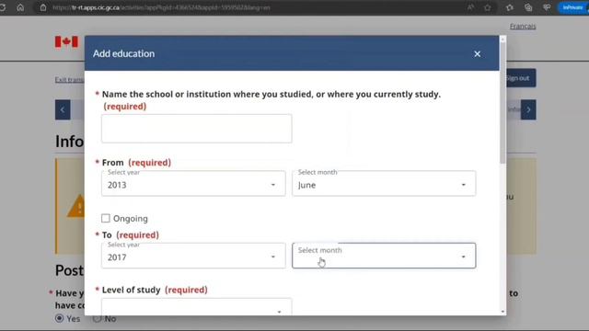Click the warning triangle icon behind dialog

[x=75, y=206]
